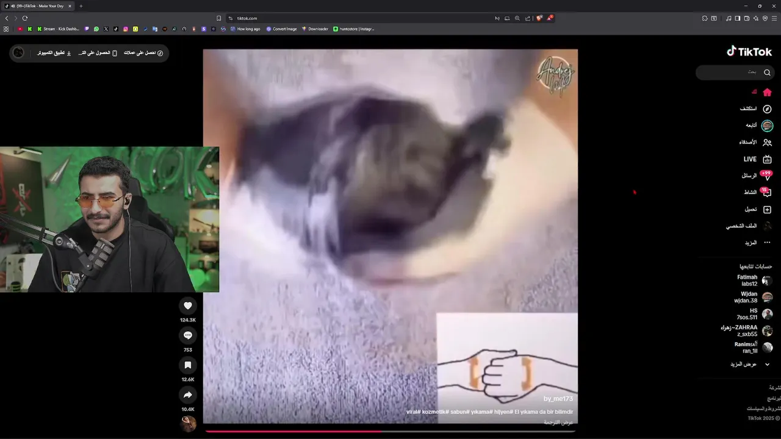
Task: Open the Instagram bookmark icon
Action: (x=126, y=29)
